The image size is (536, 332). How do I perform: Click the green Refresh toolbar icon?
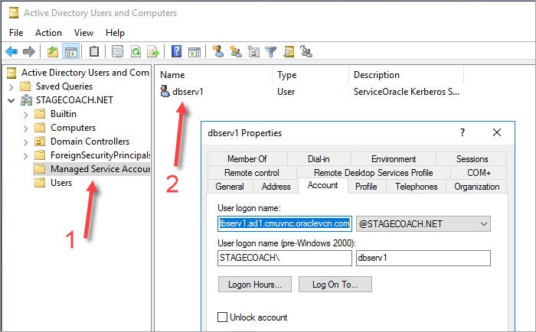[x=136, y=52]
